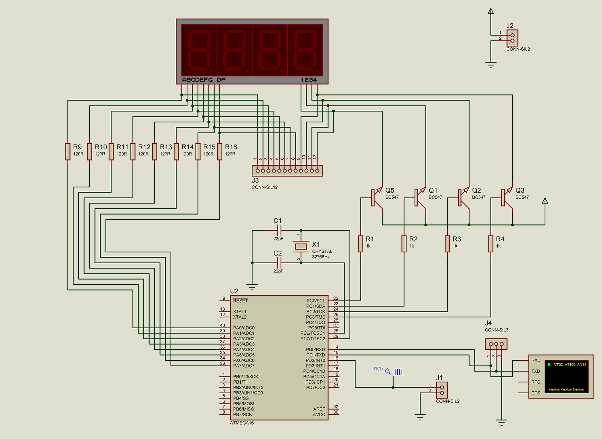Select the resistor R14 symbol
This screenshot has width=602, height=439.
[x=176, y=152]
